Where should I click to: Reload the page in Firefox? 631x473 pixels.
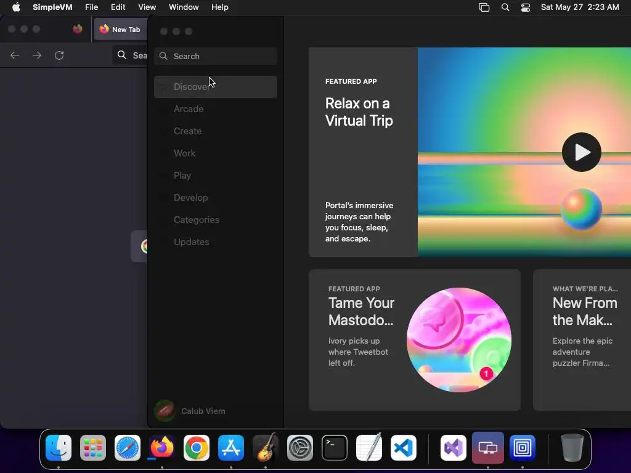click(59, 55)
